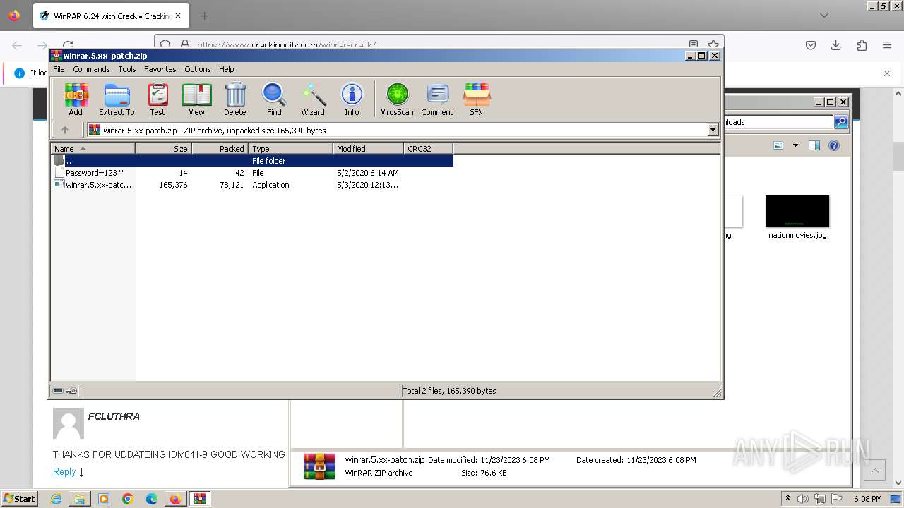Click the packed size 78,121 cell
This screenshot has height=508, width=904.
231,185
